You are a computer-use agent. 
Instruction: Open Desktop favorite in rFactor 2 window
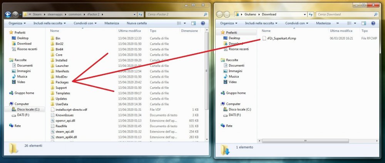point(20,38)
